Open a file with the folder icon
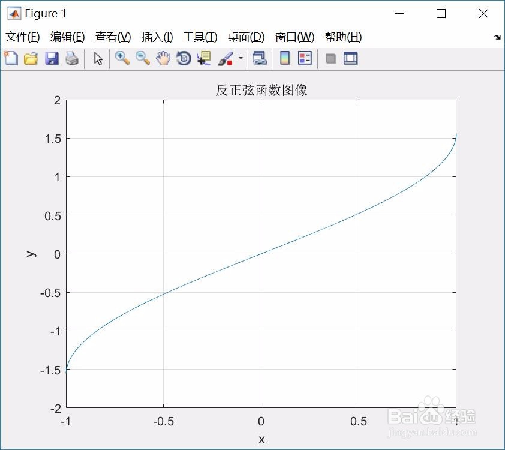 (x=31, y=59)
